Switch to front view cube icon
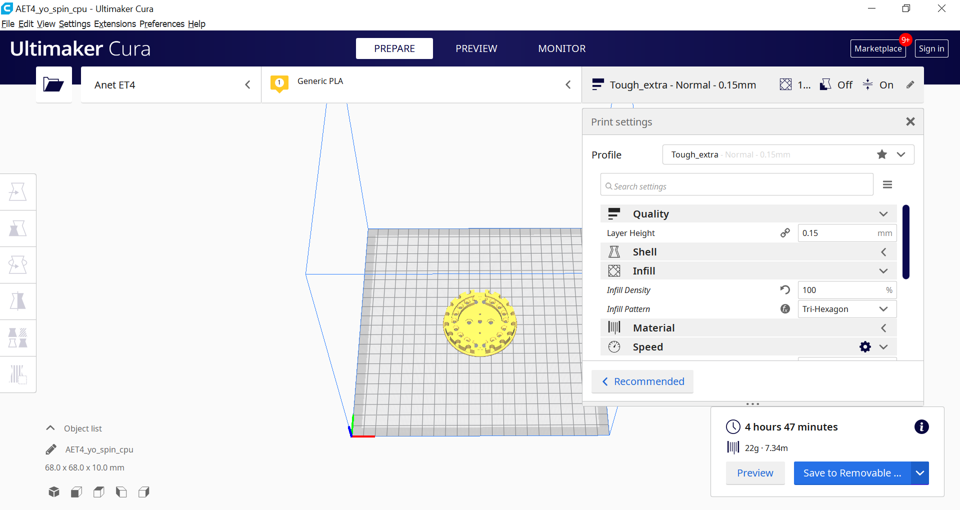Image resolution: width=960 pixels, height=510 pixels. click(76, 492)
